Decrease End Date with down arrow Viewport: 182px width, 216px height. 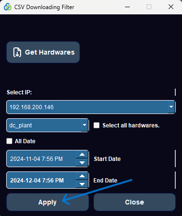click(x=82, y=184)
